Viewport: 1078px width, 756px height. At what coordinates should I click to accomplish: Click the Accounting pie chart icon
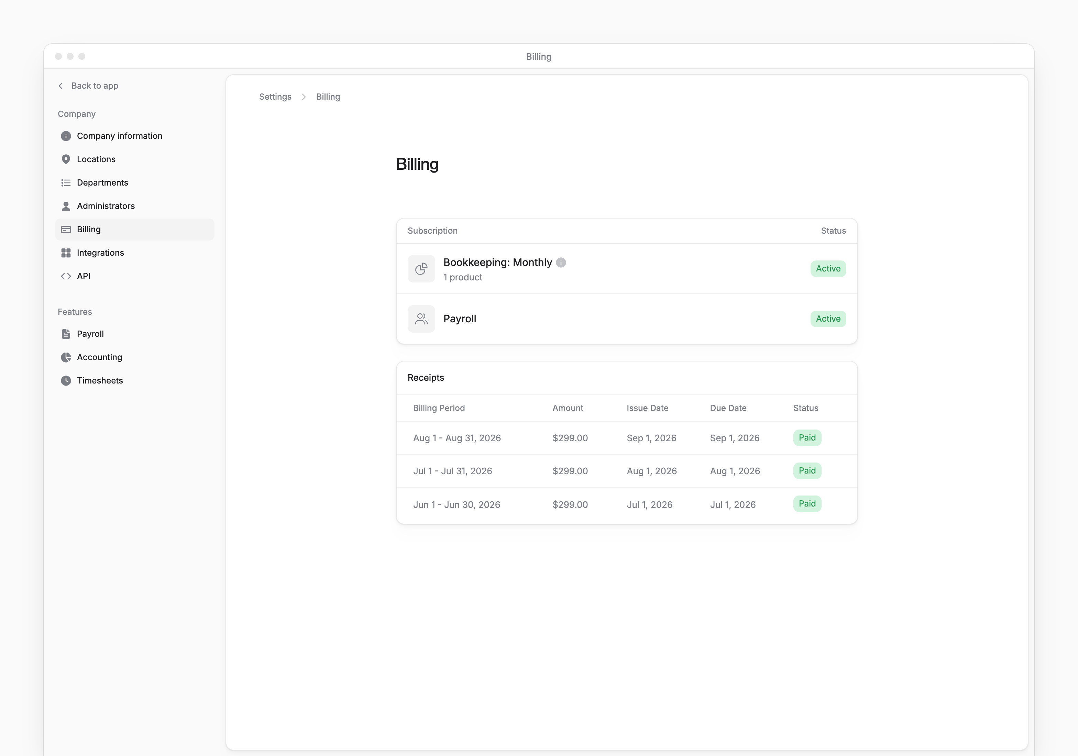point(66,357)
